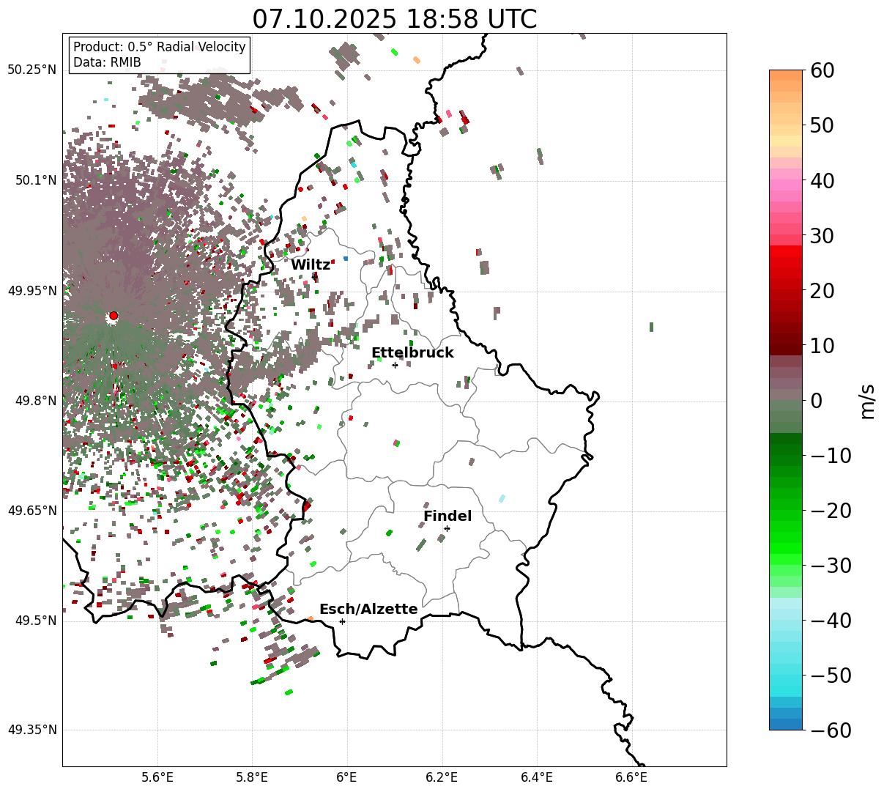Click the 49.65°N latitude label
Screen dimensions: 884x792
[x=32, y=511]
